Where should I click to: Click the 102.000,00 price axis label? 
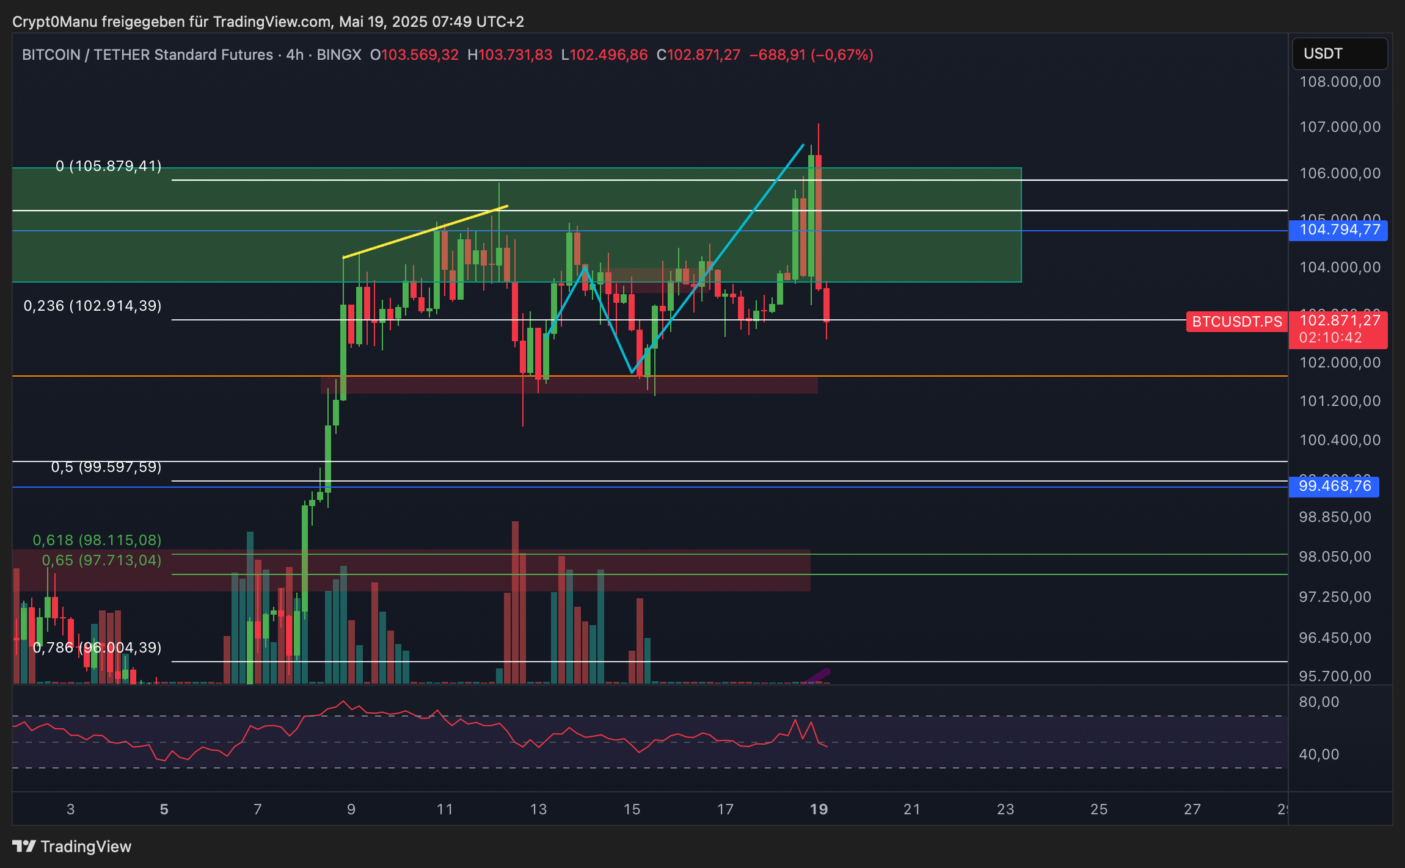click(x=1340, y=363)
